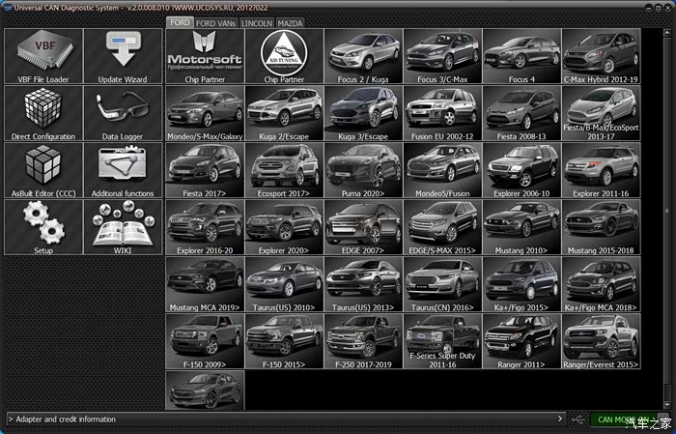
Task: Select Ka+/Figo MCA 2018> tile
Action: [x=602, y=284]
